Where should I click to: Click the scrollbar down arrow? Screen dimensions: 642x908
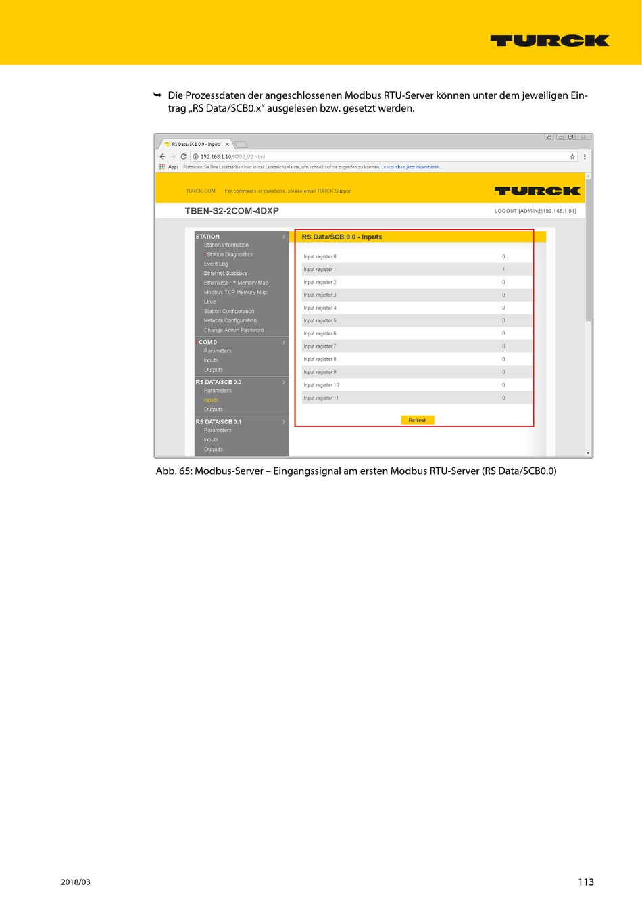pyautogui.click(x=588, y=453)
